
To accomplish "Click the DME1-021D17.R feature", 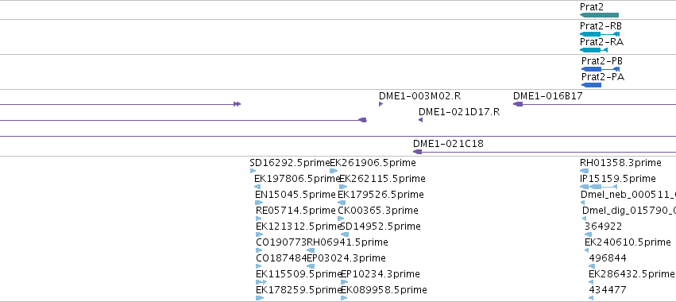I will (x=421, y=120).
